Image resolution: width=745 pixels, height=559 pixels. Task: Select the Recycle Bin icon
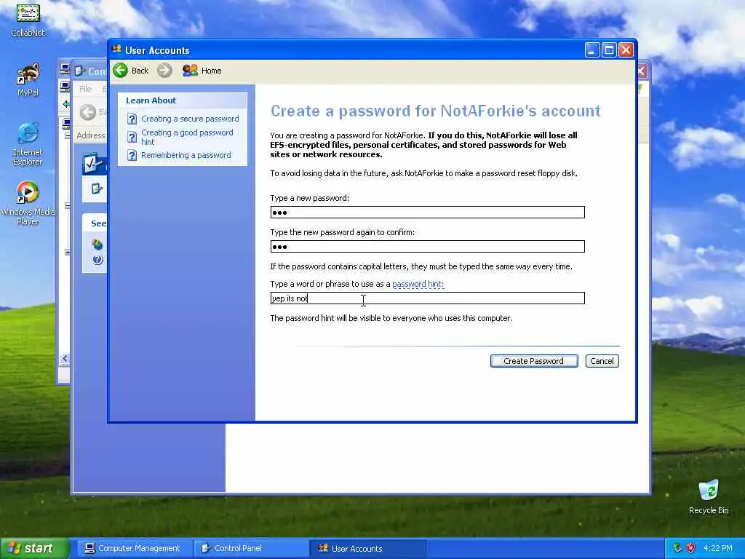pos(709,497)
